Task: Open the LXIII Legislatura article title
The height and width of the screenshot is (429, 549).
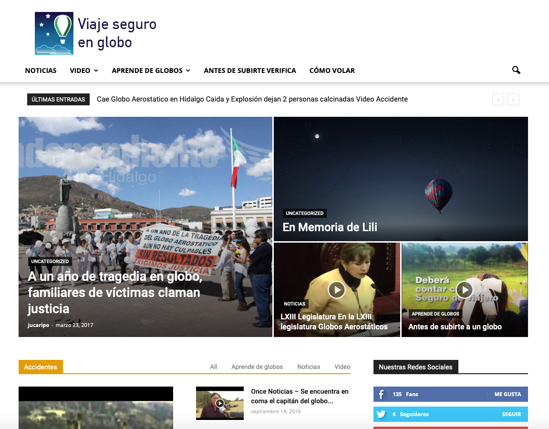Action: click(x=334, y=322)
